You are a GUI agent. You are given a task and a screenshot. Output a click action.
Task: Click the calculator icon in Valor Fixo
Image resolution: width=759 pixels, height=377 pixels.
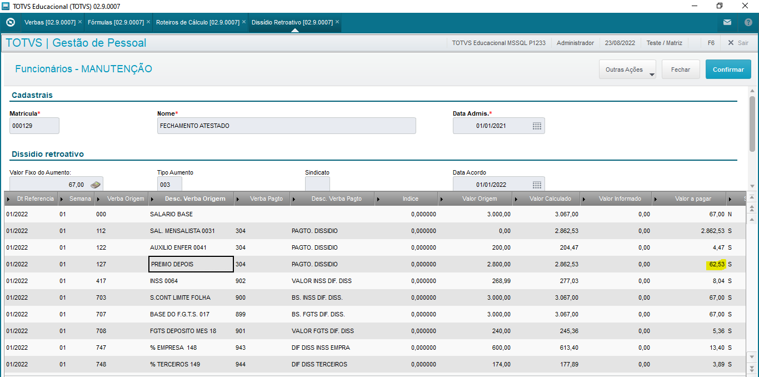coord(96,185)
